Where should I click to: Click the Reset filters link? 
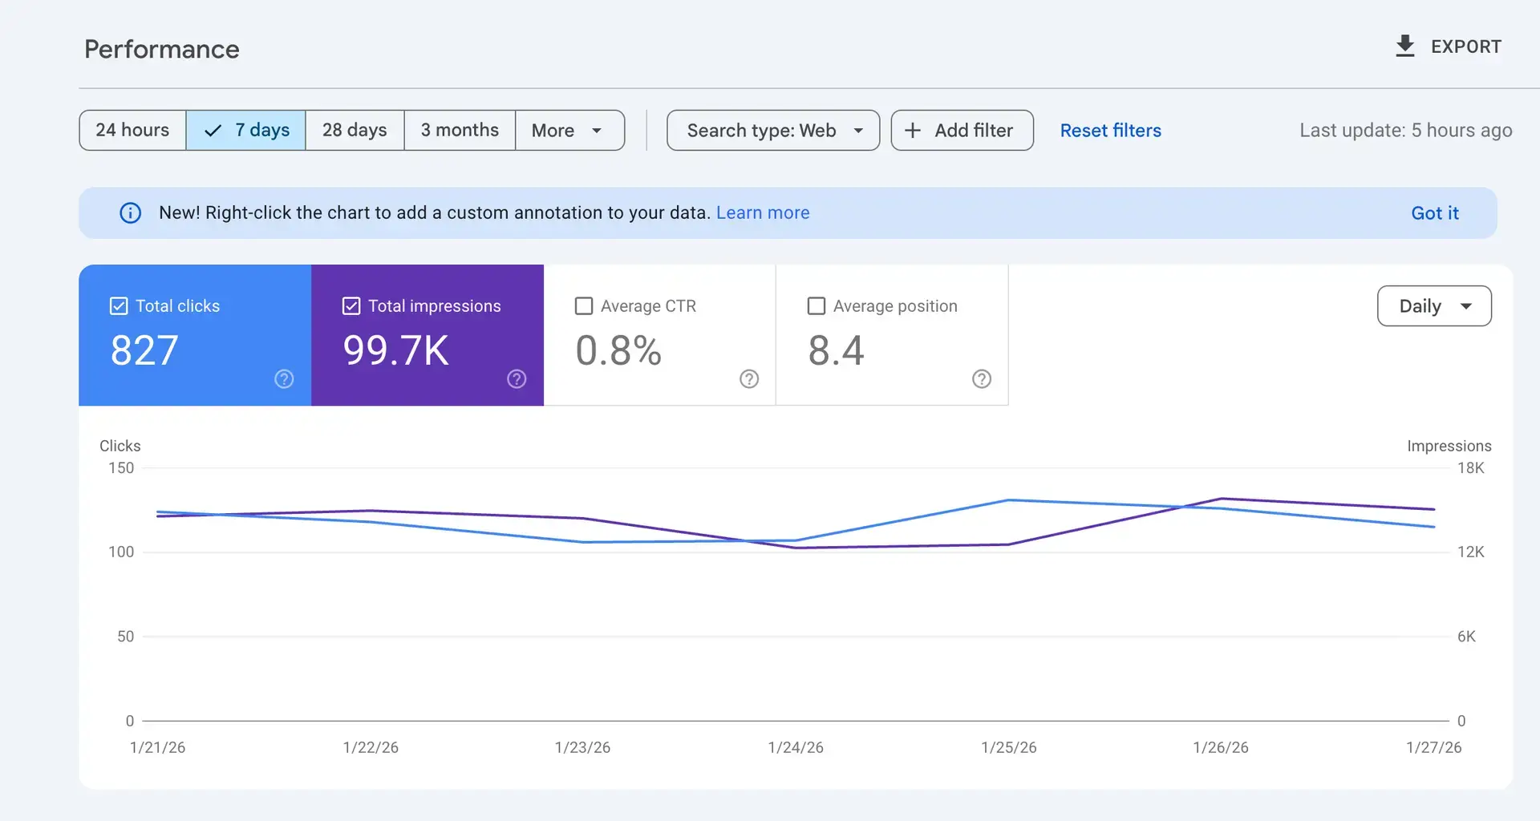pos(1110,130)
